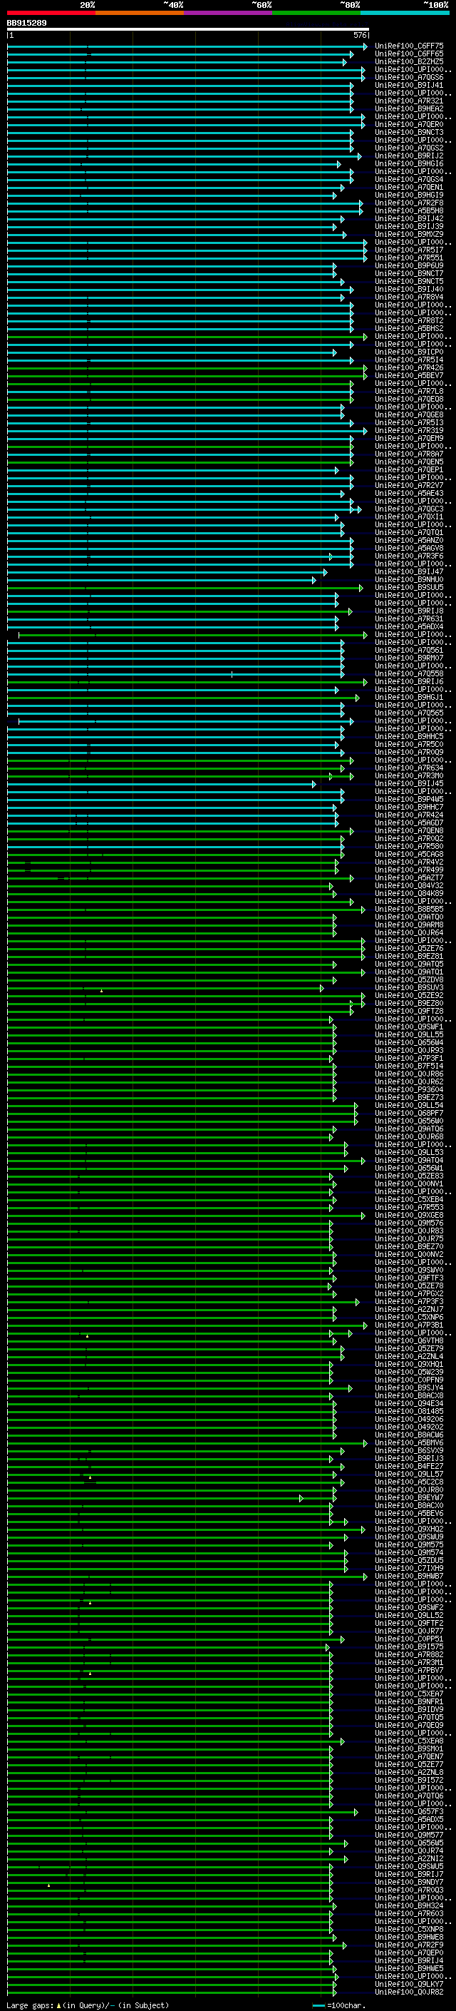
Task: Select the UniRef100_C0PP51 label
Action: [409, 1639]
